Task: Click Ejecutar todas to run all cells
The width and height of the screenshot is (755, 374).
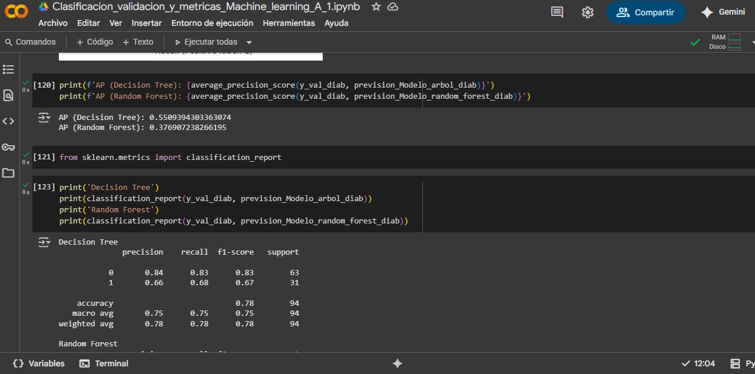Action: [x=206, y=42]
